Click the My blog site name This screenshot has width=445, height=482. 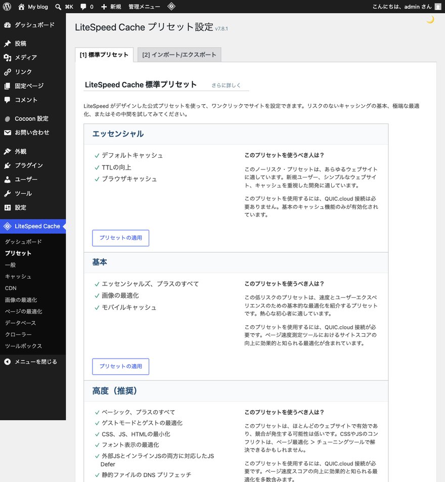38,7
